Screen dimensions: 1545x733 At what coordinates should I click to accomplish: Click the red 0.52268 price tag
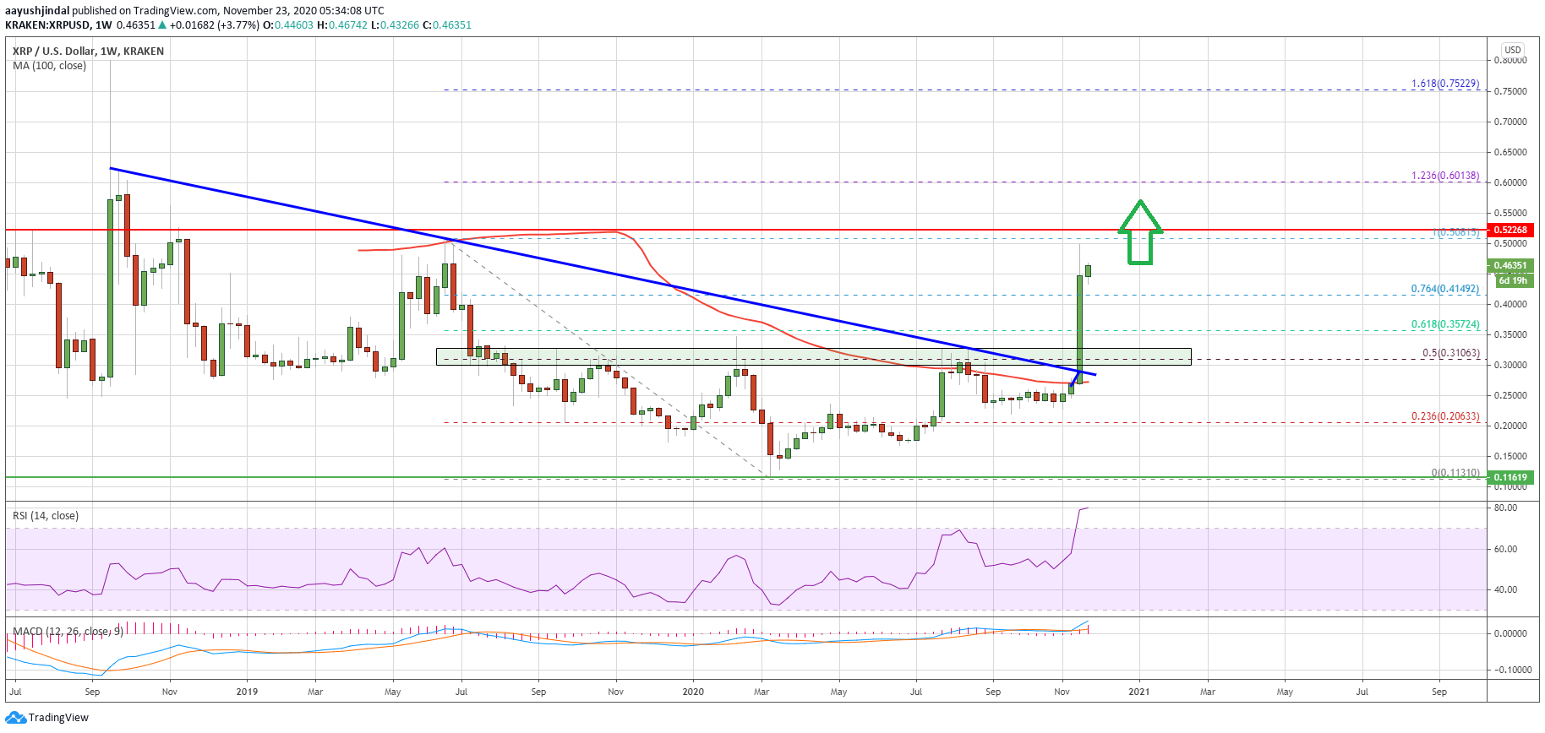(1510, 230)
